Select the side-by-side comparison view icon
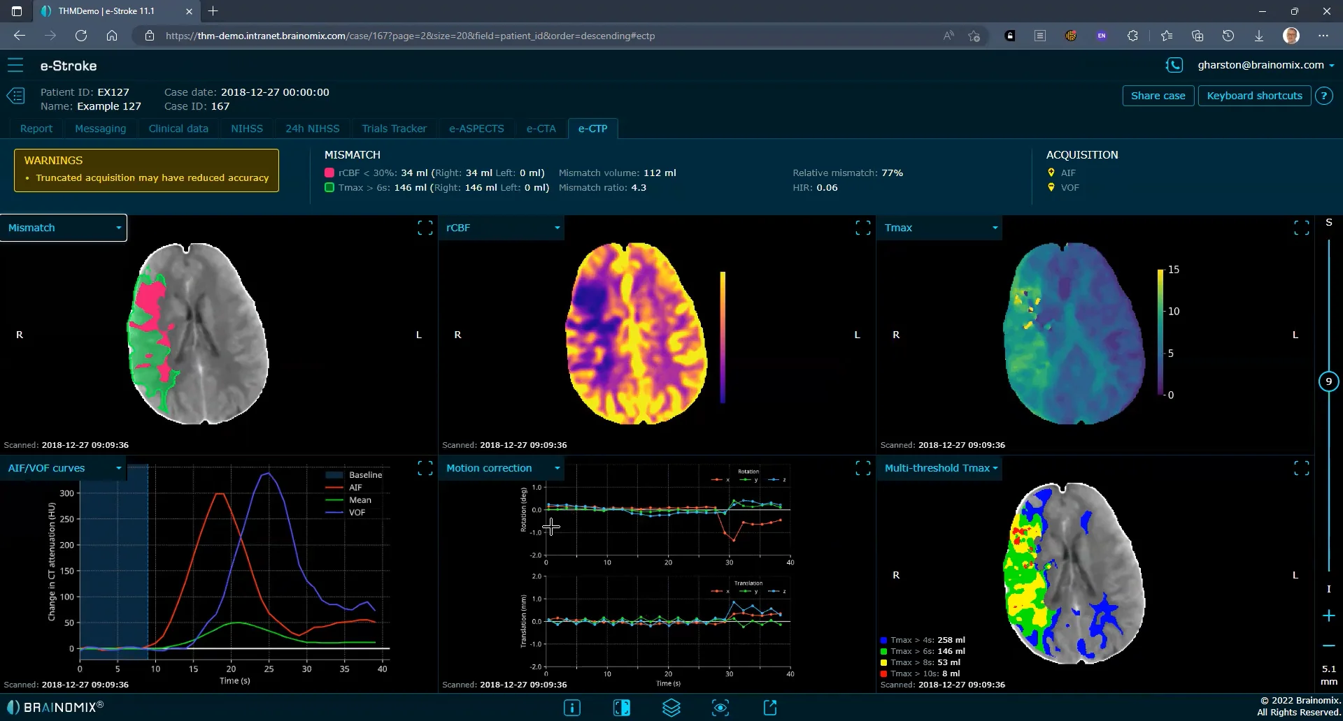This screenshot has width=1343, height=721. 622,708
